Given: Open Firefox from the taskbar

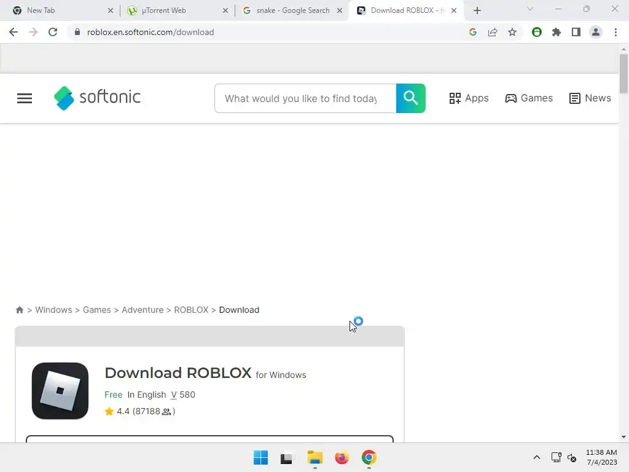Looking at the screenshot, I should (342, 457).
